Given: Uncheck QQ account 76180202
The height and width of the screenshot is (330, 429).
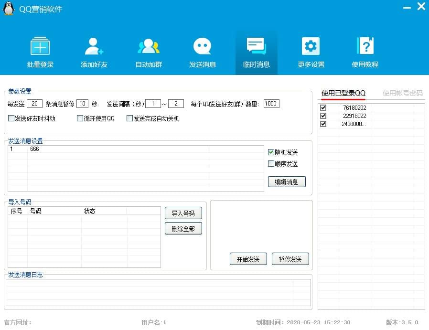Looking at the screenshot, I should point(323,108).
